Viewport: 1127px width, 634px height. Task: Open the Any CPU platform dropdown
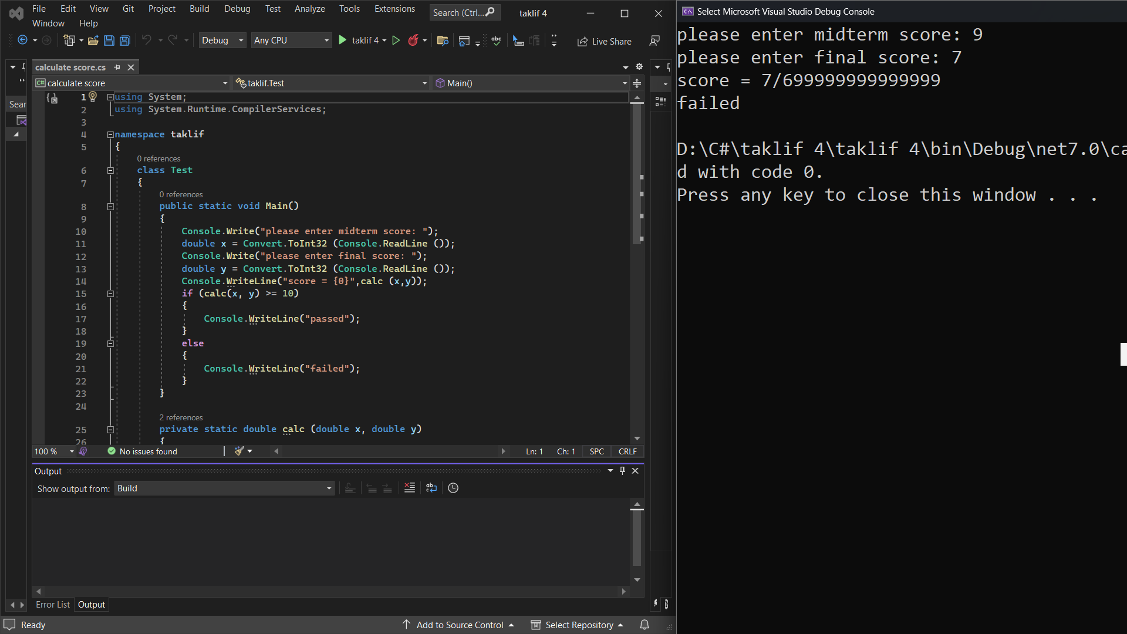tap(291, 41)
